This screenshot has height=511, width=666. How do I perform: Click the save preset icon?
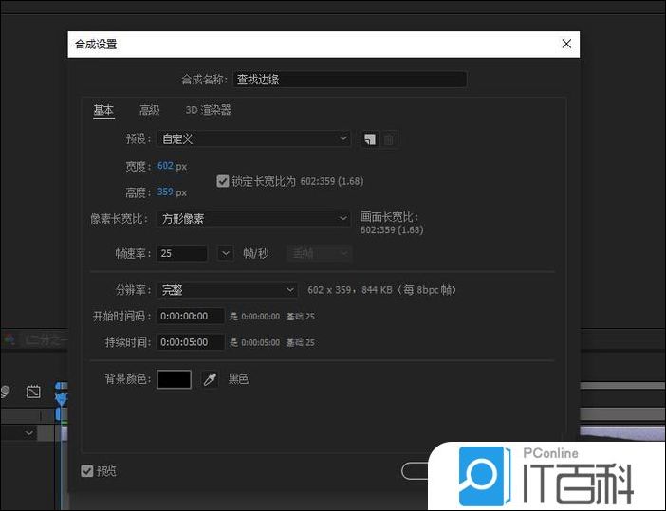tap(370, 139)
